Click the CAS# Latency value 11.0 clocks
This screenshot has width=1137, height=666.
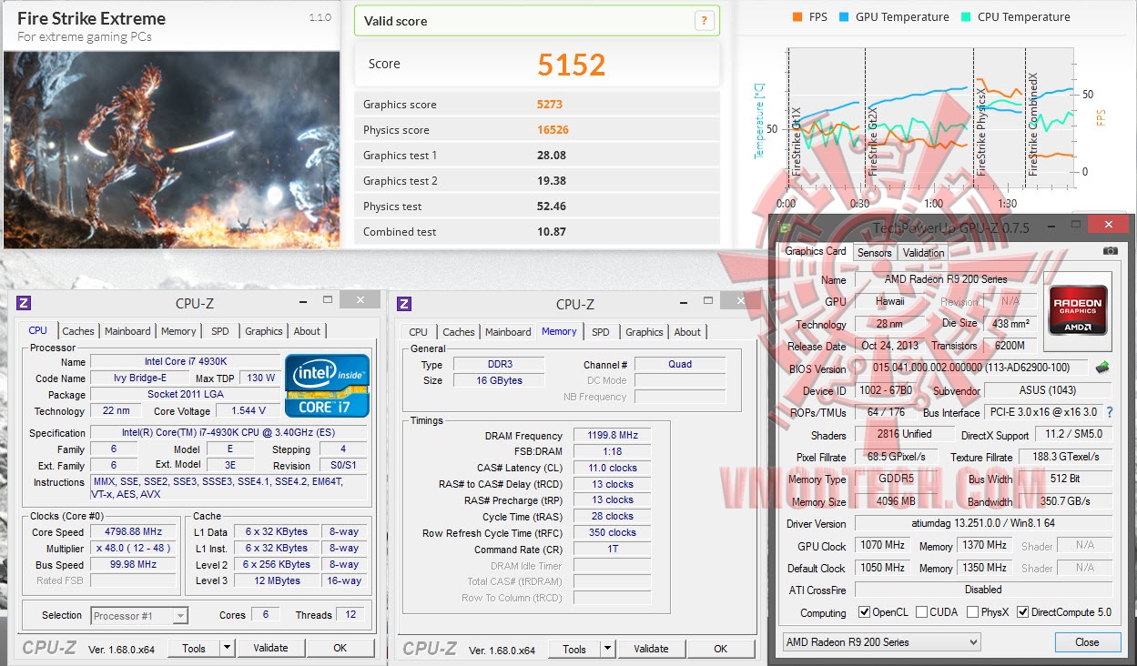613,468
